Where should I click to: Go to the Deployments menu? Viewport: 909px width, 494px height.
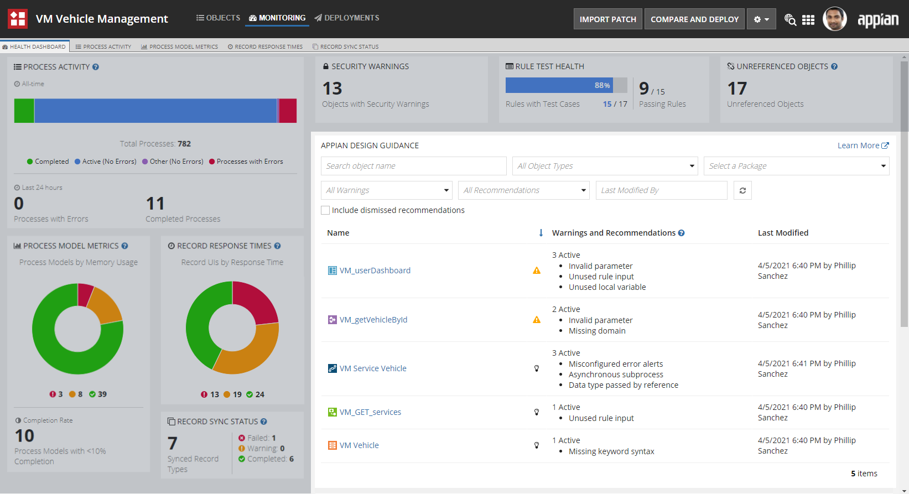click(x=347, y=18)
